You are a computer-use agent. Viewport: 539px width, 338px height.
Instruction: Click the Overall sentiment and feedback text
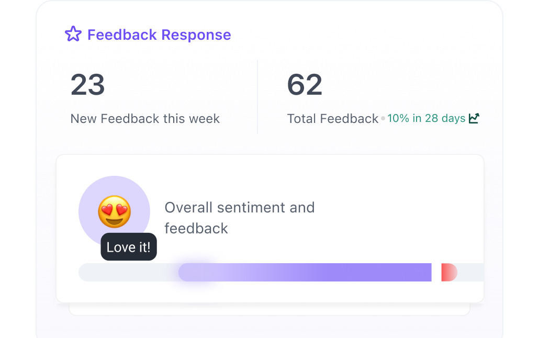pos(239,218)
